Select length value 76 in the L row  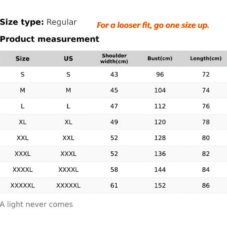pos(206,106)
